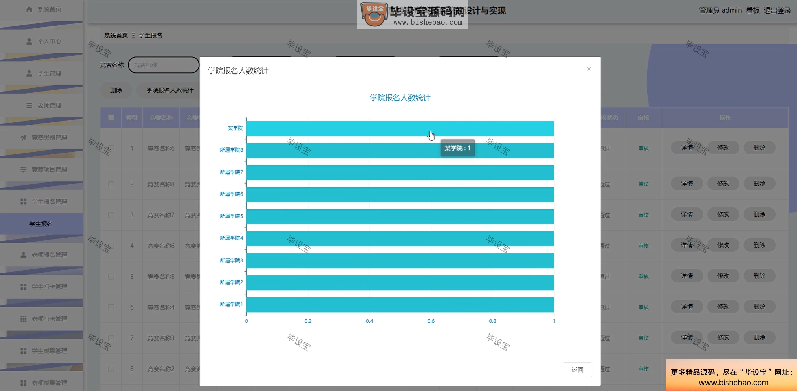Open 老师成果管理 in the sidebar
Screen dimensions: 797x391
coord(42,383)
